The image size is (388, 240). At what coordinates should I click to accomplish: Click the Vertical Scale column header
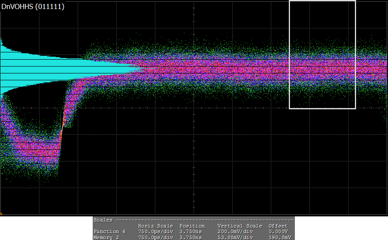[239, 226]
